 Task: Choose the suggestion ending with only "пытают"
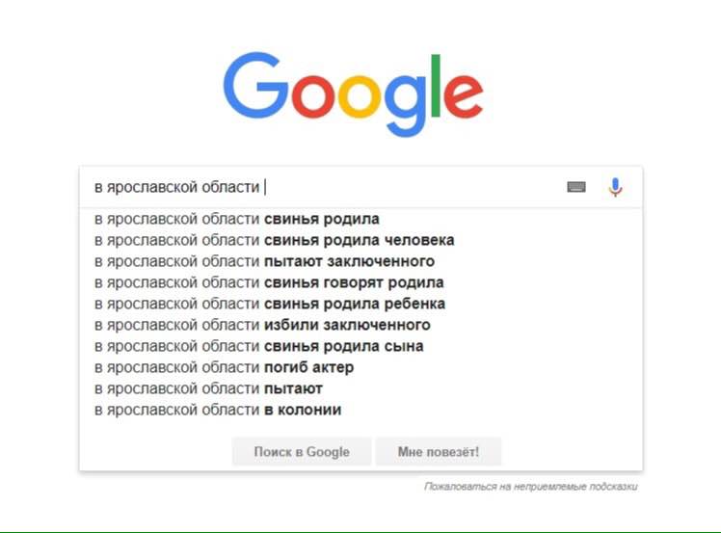(360, 388)
